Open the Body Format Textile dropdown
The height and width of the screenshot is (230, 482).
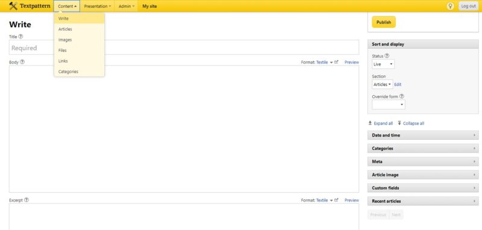324,62
